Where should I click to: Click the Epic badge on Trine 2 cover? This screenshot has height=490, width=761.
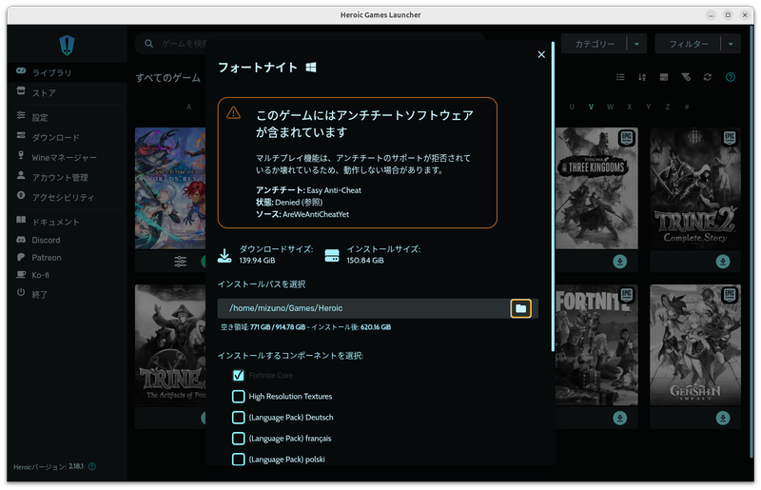click(x=730, y=138)
